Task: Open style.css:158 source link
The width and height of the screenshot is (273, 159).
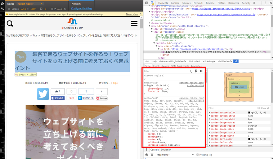Action: (195, 86)
